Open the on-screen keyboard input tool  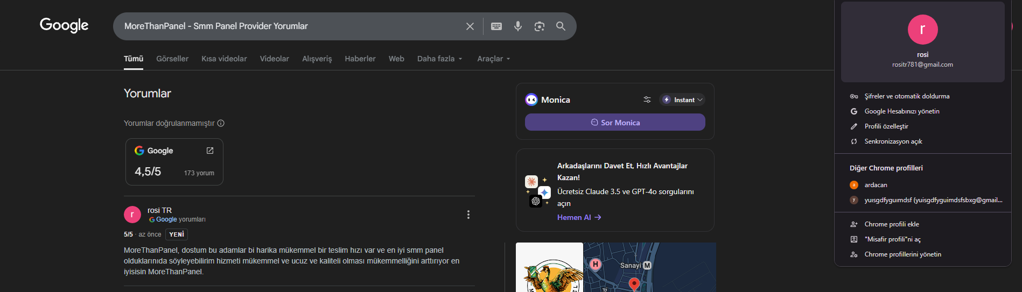pos(496,26)
